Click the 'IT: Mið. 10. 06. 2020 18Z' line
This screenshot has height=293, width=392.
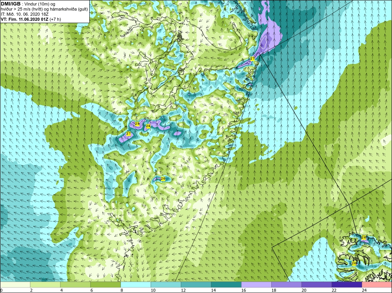point(25,14)
